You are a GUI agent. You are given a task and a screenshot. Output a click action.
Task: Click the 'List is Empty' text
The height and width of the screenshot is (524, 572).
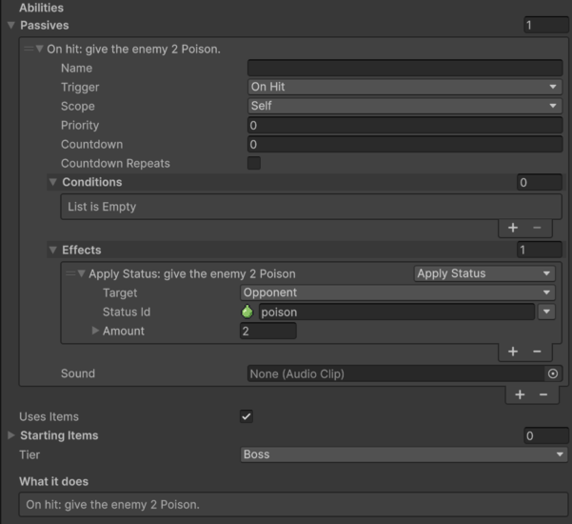click(102, 207)
